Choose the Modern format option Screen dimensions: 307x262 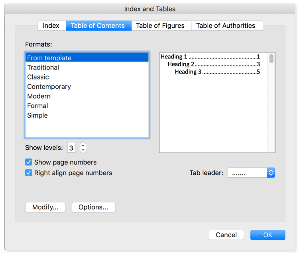pyautogui.click(x=39, y=96)
